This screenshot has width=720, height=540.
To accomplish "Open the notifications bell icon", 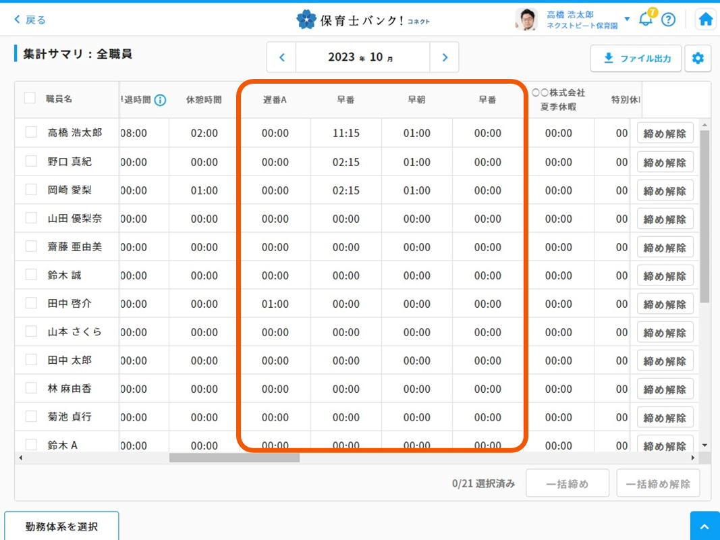I will click(646, 19).
